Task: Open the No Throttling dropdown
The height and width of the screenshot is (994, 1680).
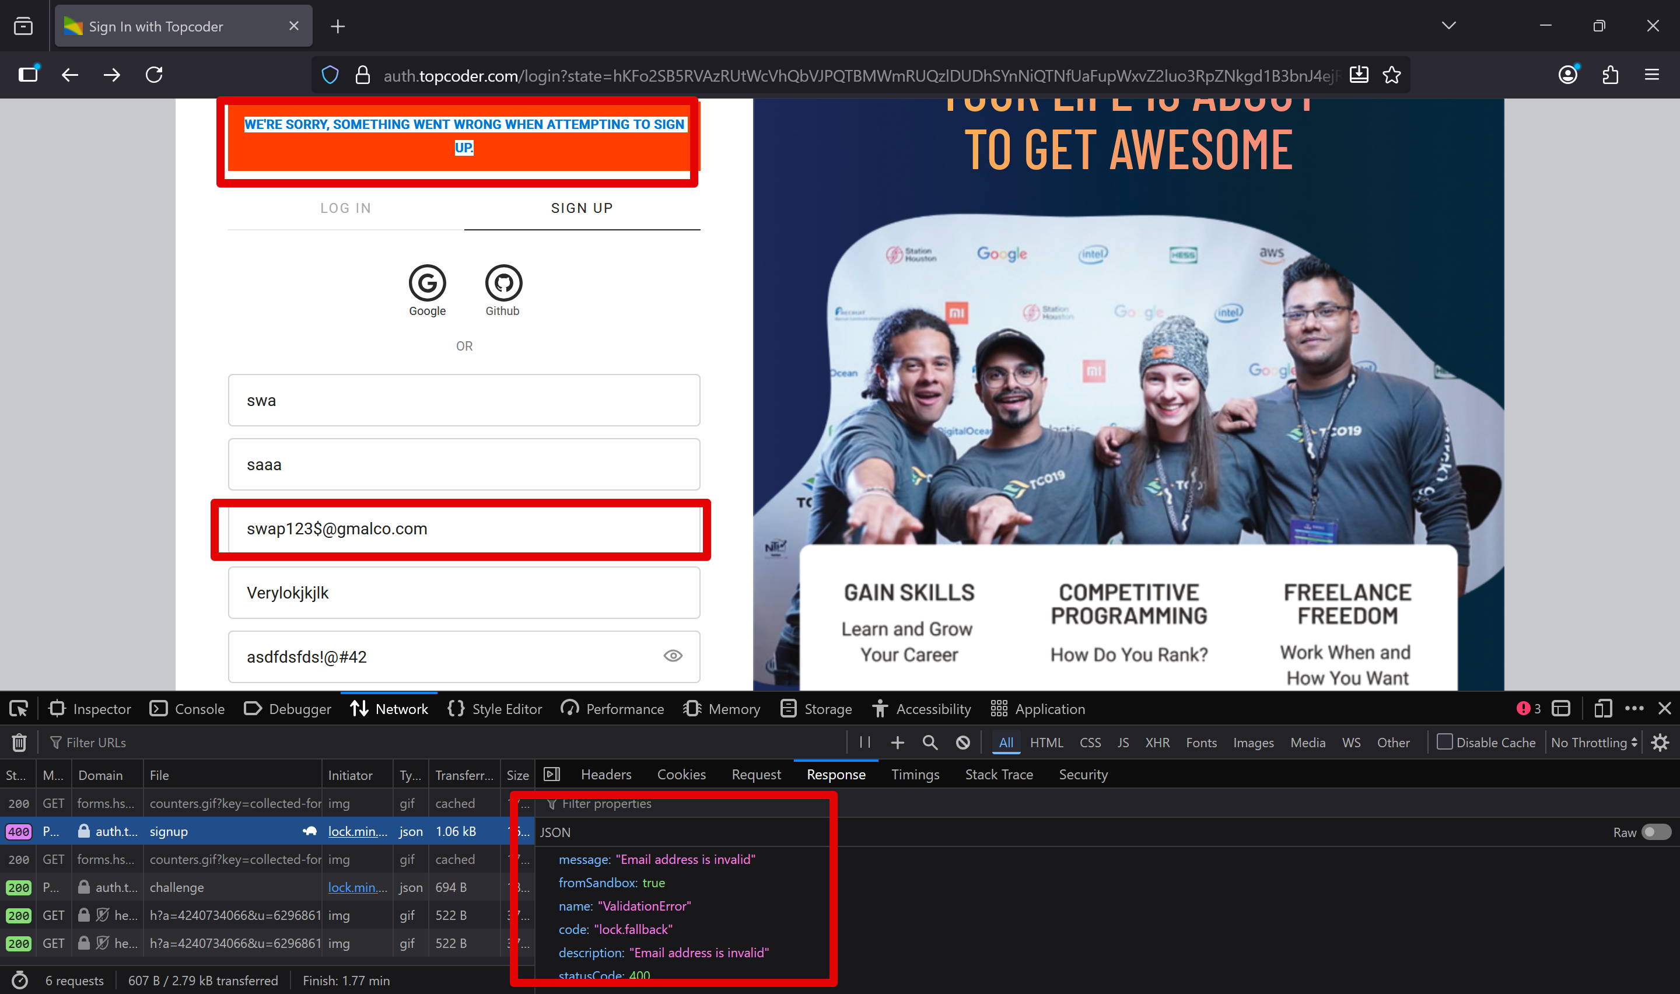Action: point(1594,742)
